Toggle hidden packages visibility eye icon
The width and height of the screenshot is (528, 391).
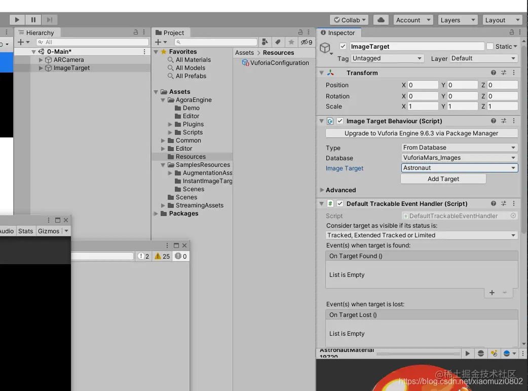pos(307,42)
